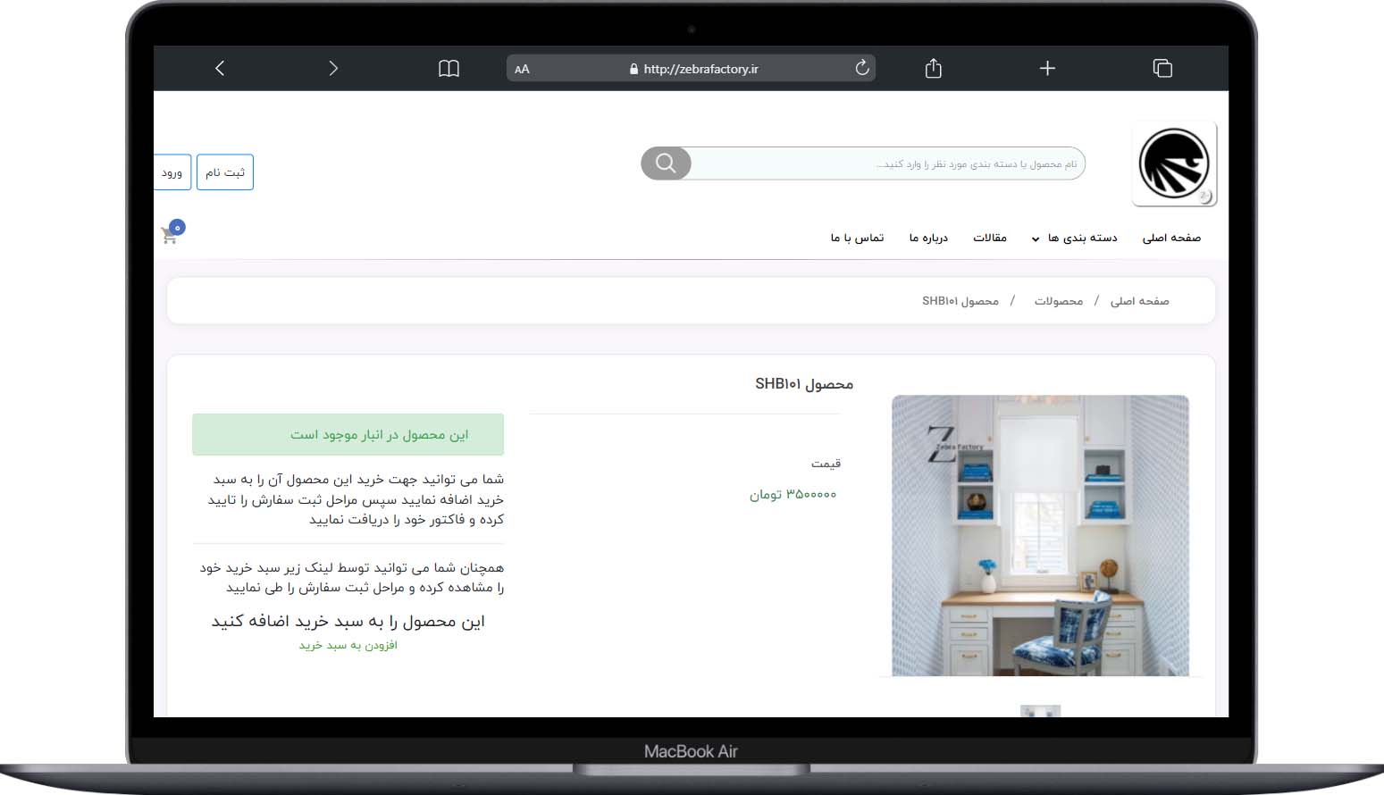
Task: Click the Zebra Factory logo
Action: (x=1173, y=164)
